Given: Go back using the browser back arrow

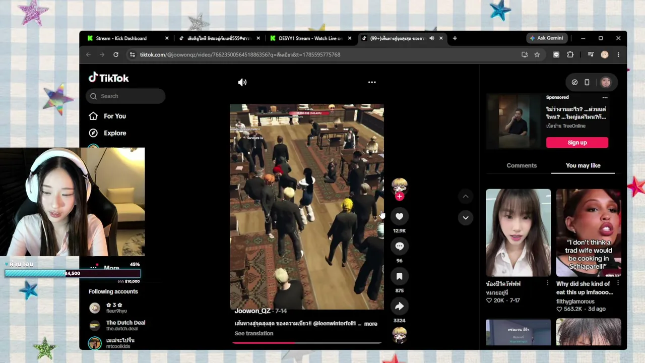Looking at the screenshot, I should tap(88, 54).
